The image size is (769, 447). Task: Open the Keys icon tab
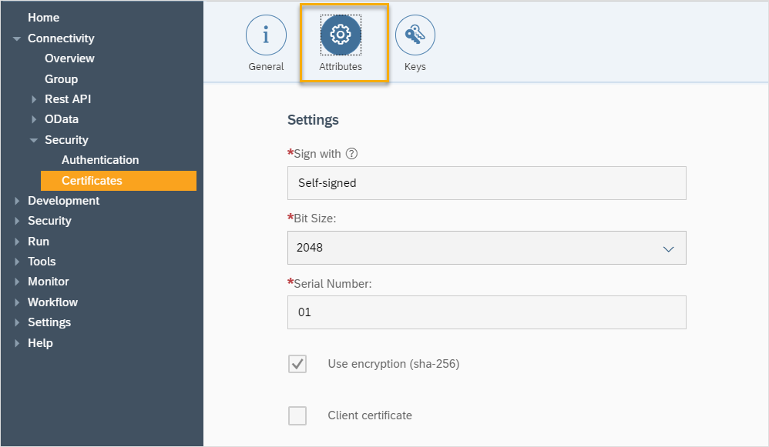(x=415, y=35)
